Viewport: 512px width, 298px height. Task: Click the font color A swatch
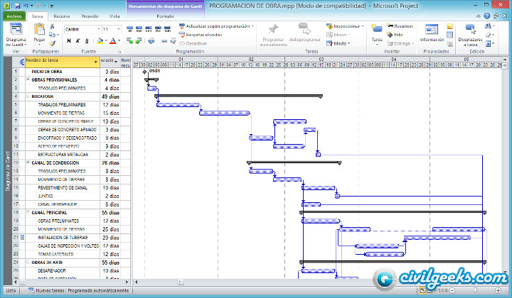[x=113, y=40]
